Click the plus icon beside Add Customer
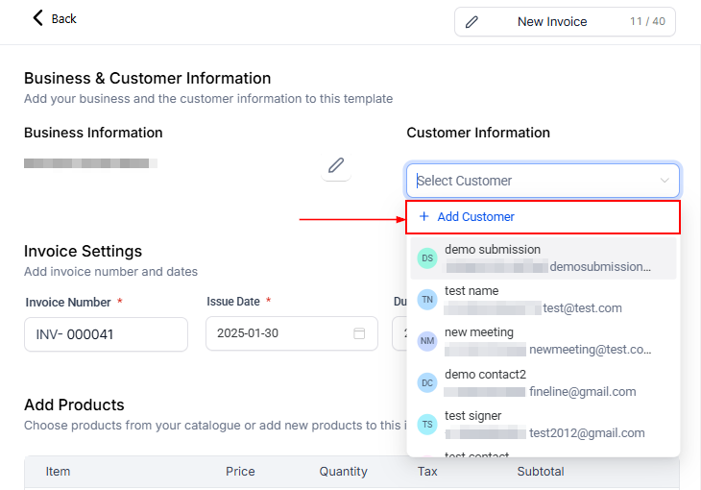The image size is (701, 490). (423, 216)
